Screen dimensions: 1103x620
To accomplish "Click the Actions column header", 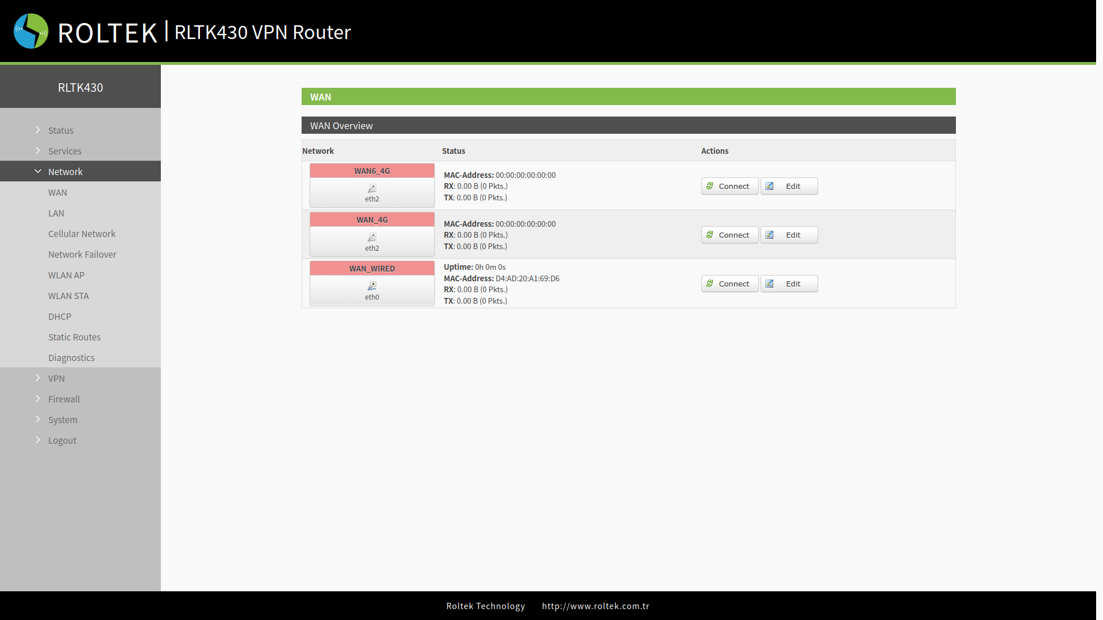I will coord(715,151).
